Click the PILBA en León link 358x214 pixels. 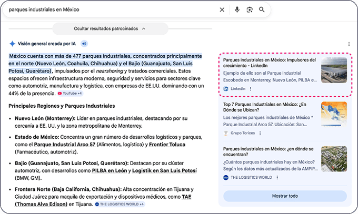tap(110, 171)
